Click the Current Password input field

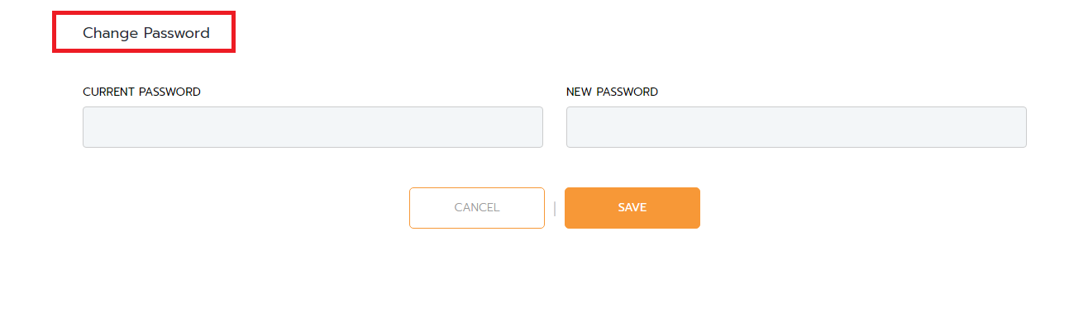[313, 127]
